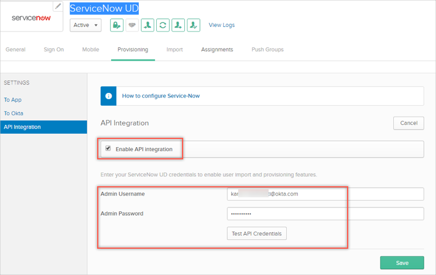Image resolution: width=436 pixels, height=275 pixels.
Task: Click the pencil edit logo icon
Action: click(x=58, y=6)
